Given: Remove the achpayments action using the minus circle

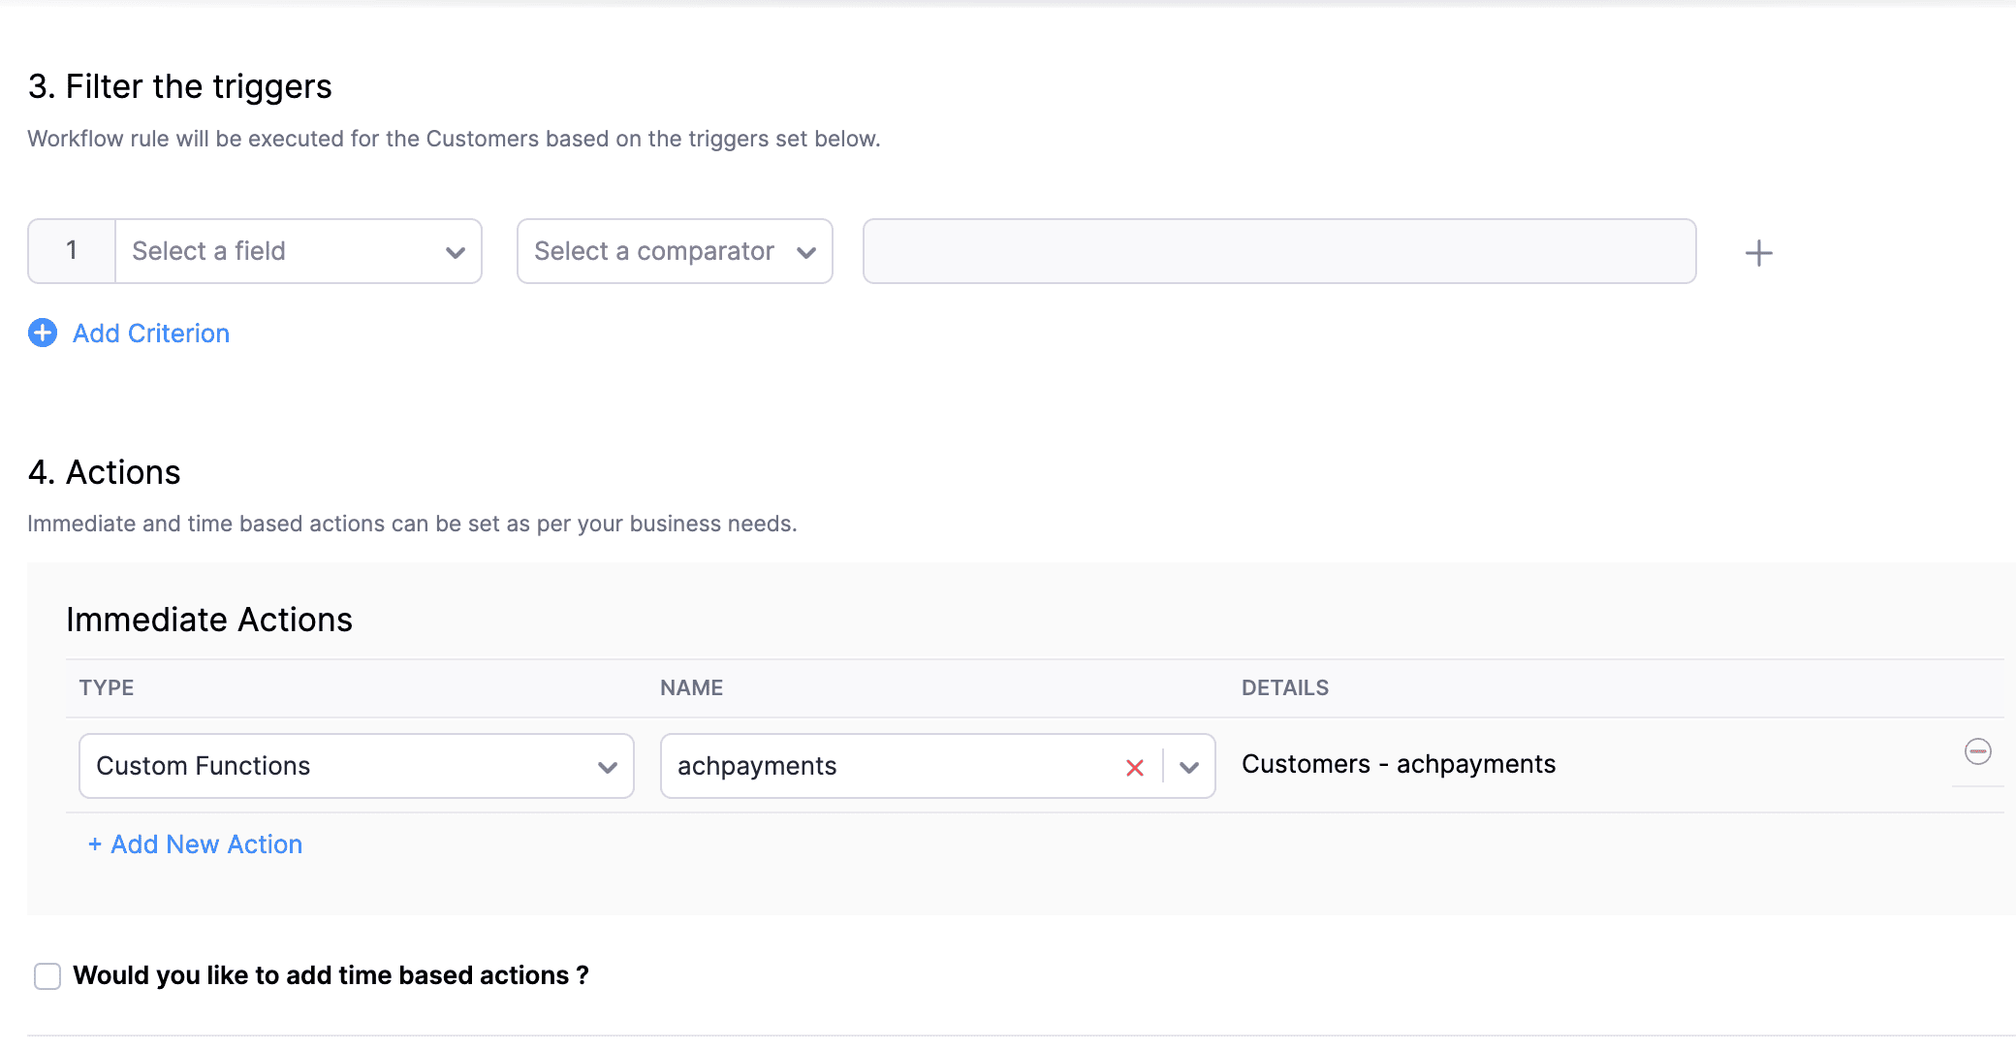Looking at the screenshot, I should (1977, 751).
